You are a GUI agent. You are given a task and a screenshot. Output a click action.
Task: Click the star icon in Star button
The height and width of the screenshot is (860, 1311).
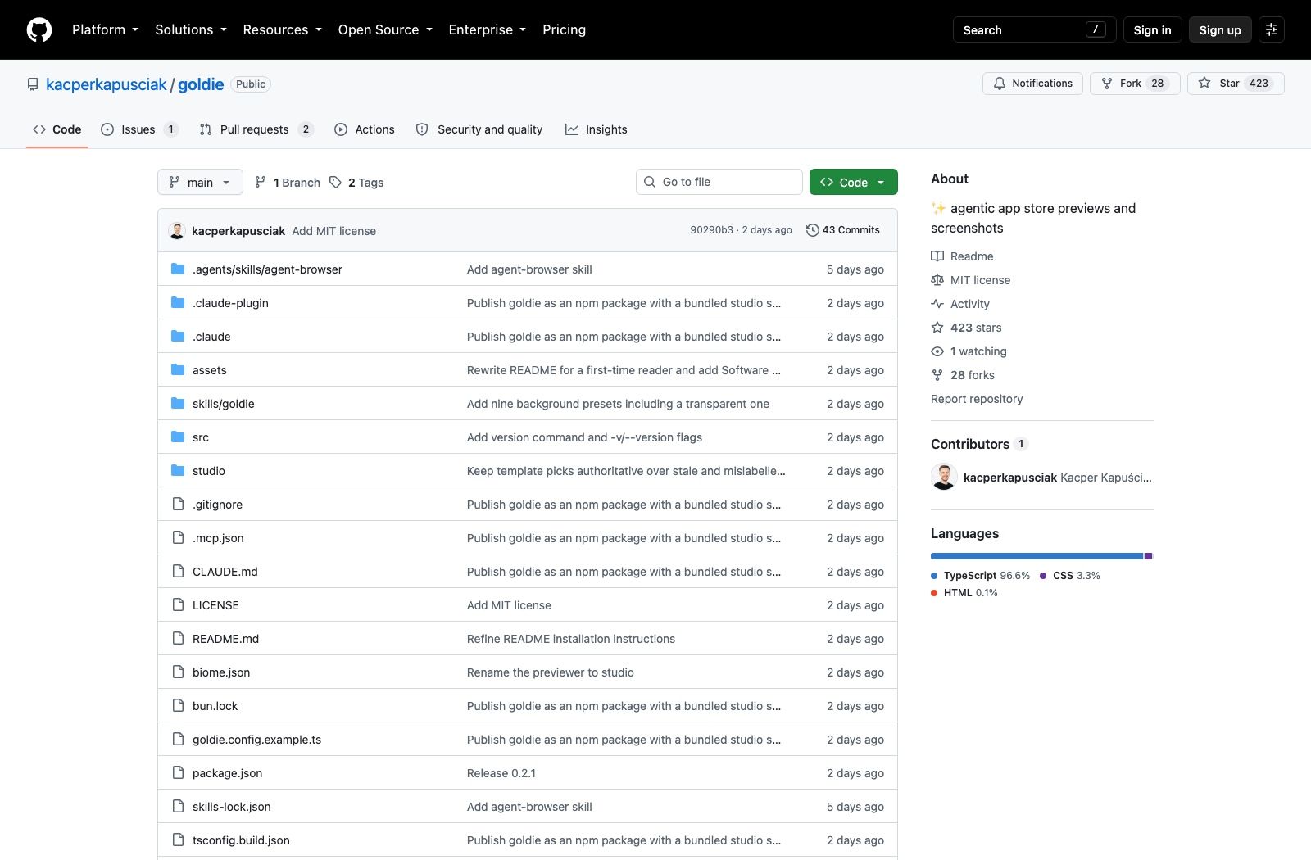coord(1204,83)
